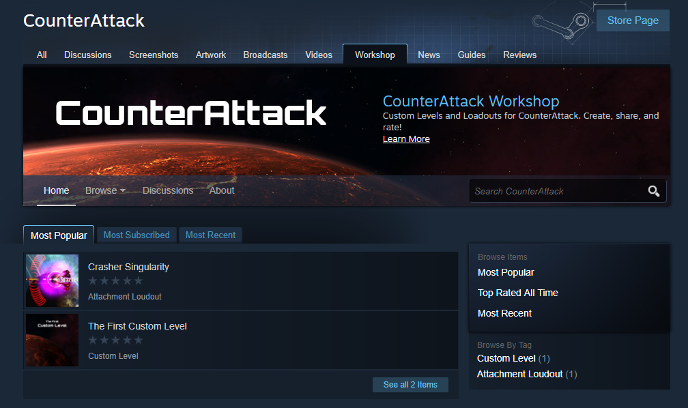Switch to the Most Recent tab
Image resolution: width=688 pixels, height=408 pixels.
(x=210, y=235)
